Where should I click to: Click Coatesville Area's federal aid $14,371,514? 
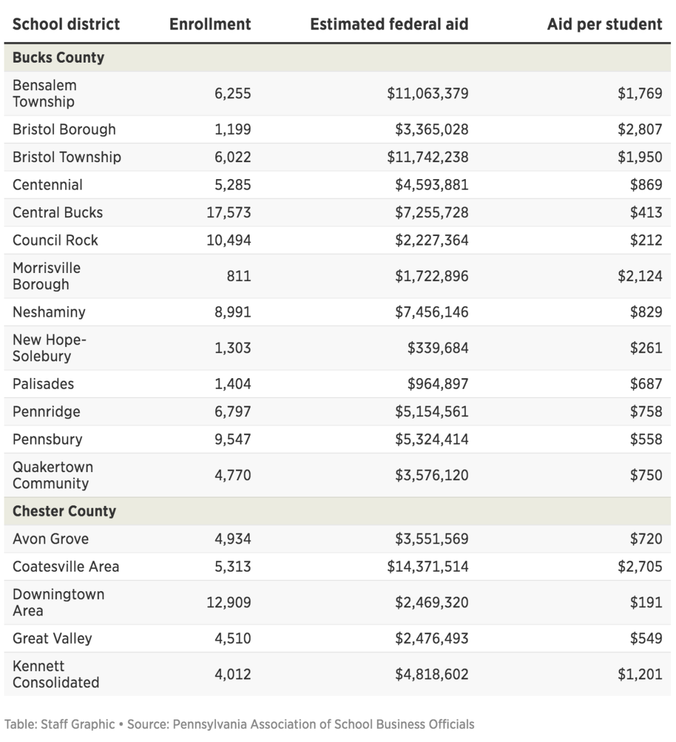428,567
